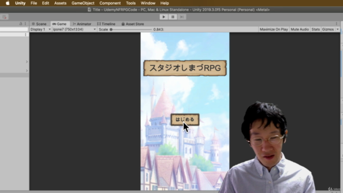Open the Asset Store tab
This screenshot has height=193, width=343.
pos(132,24)
